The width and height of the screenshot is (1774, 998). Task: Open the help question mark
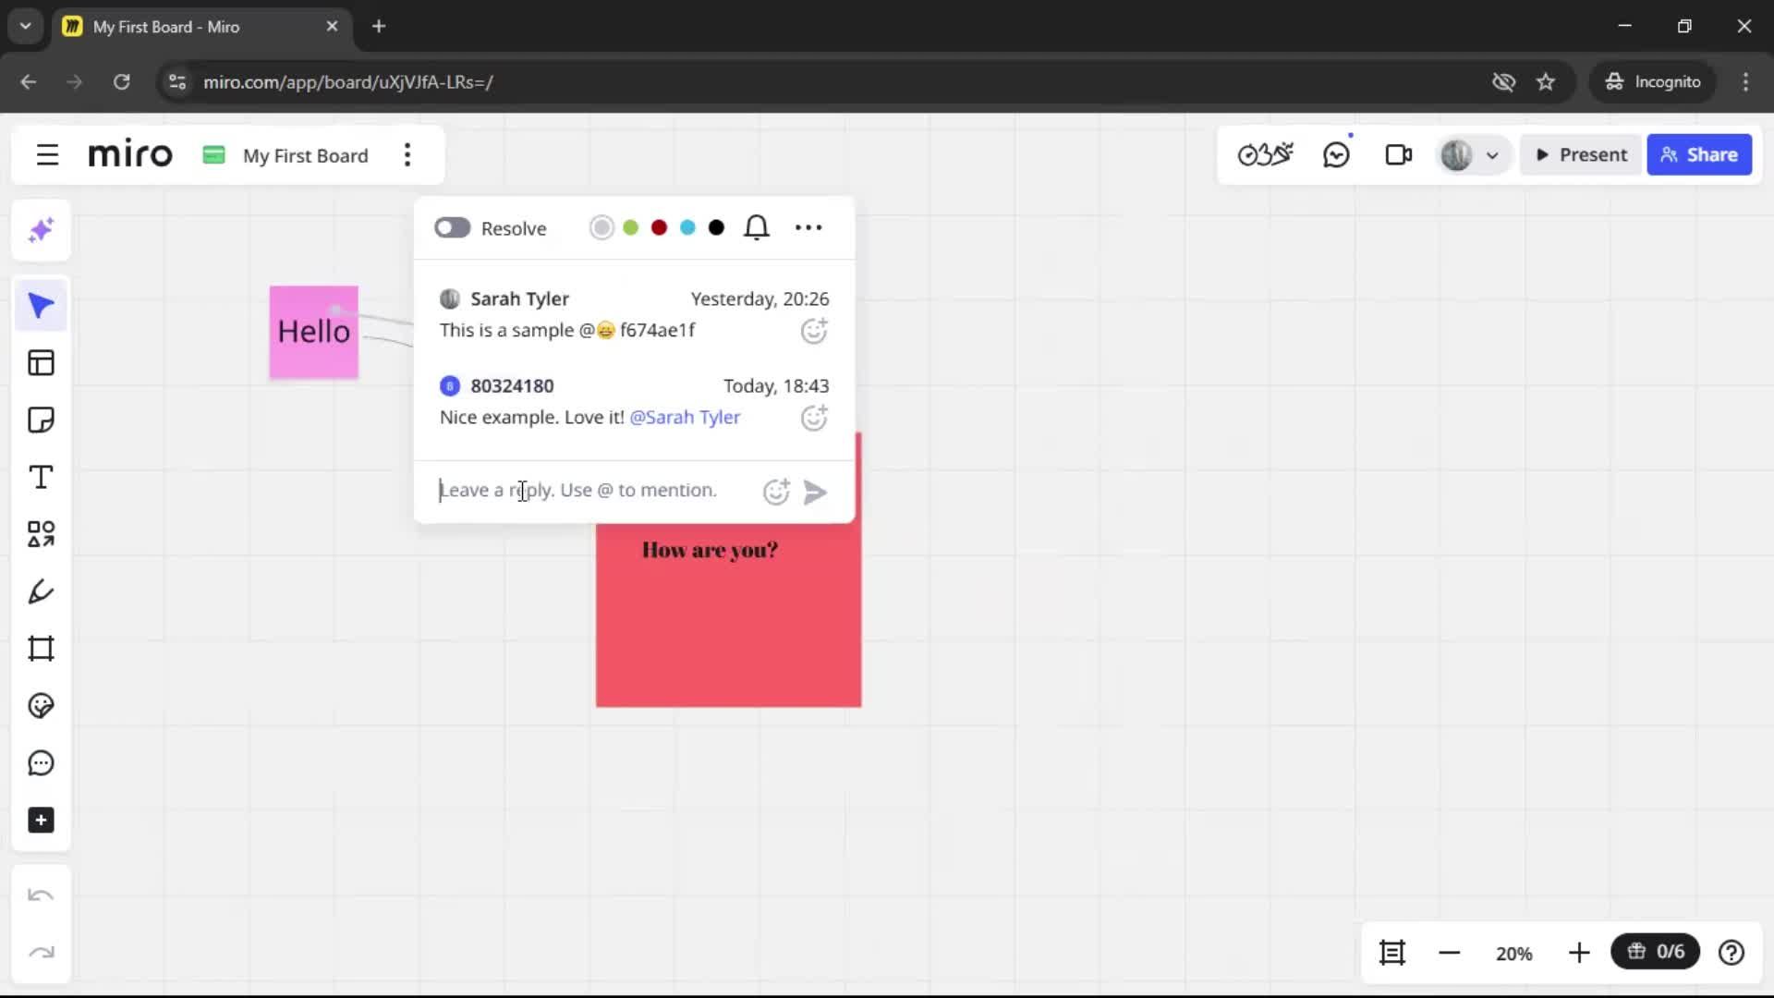1731,953
